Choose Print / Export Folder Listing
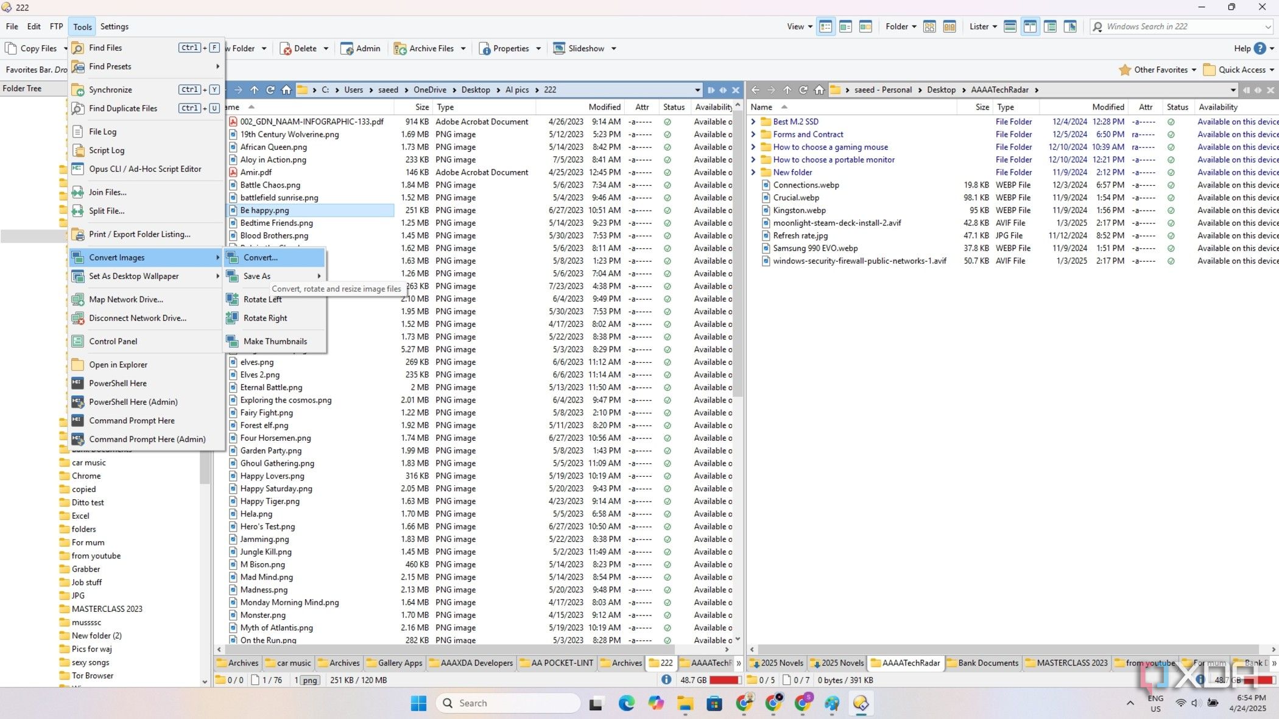The image size is (1279, 719). [x=145, y=234]
